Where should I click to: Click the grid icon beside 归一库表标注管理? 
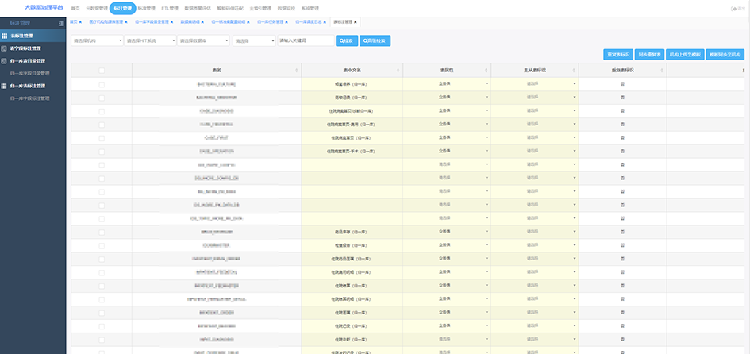pyautogui.click(x=4, y=86)
